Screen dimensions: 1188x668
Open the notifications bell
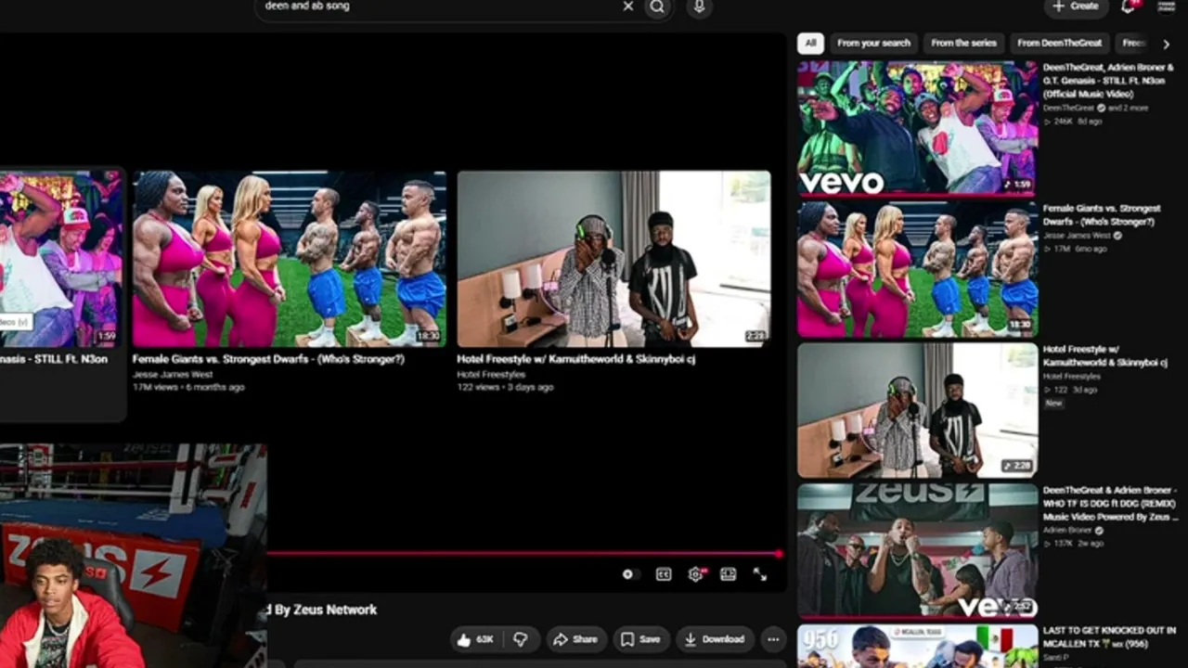1129,6
